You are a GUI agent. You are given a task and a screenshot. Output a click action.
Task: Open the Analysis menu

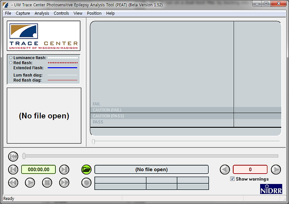(x=42, y=13)
